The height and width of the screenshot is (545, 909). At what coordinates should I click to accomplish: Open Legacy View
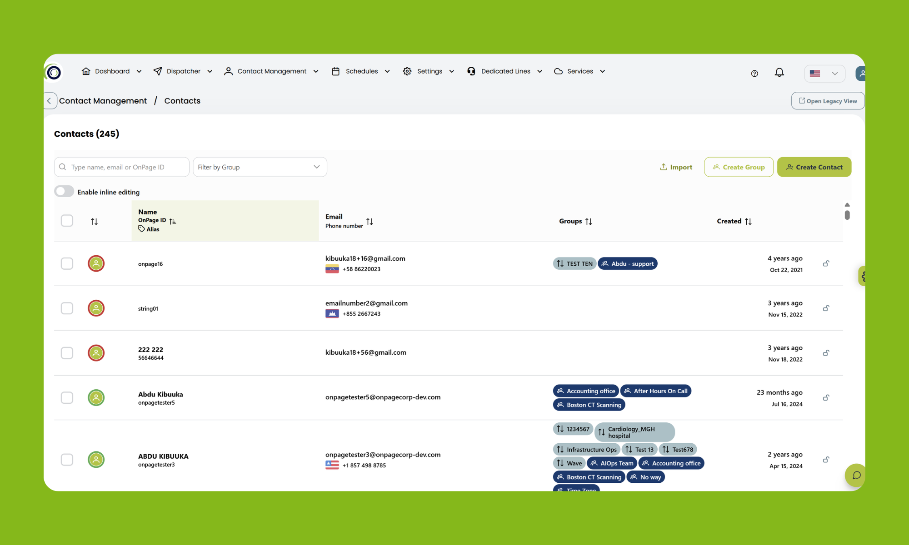click(828, 101)
